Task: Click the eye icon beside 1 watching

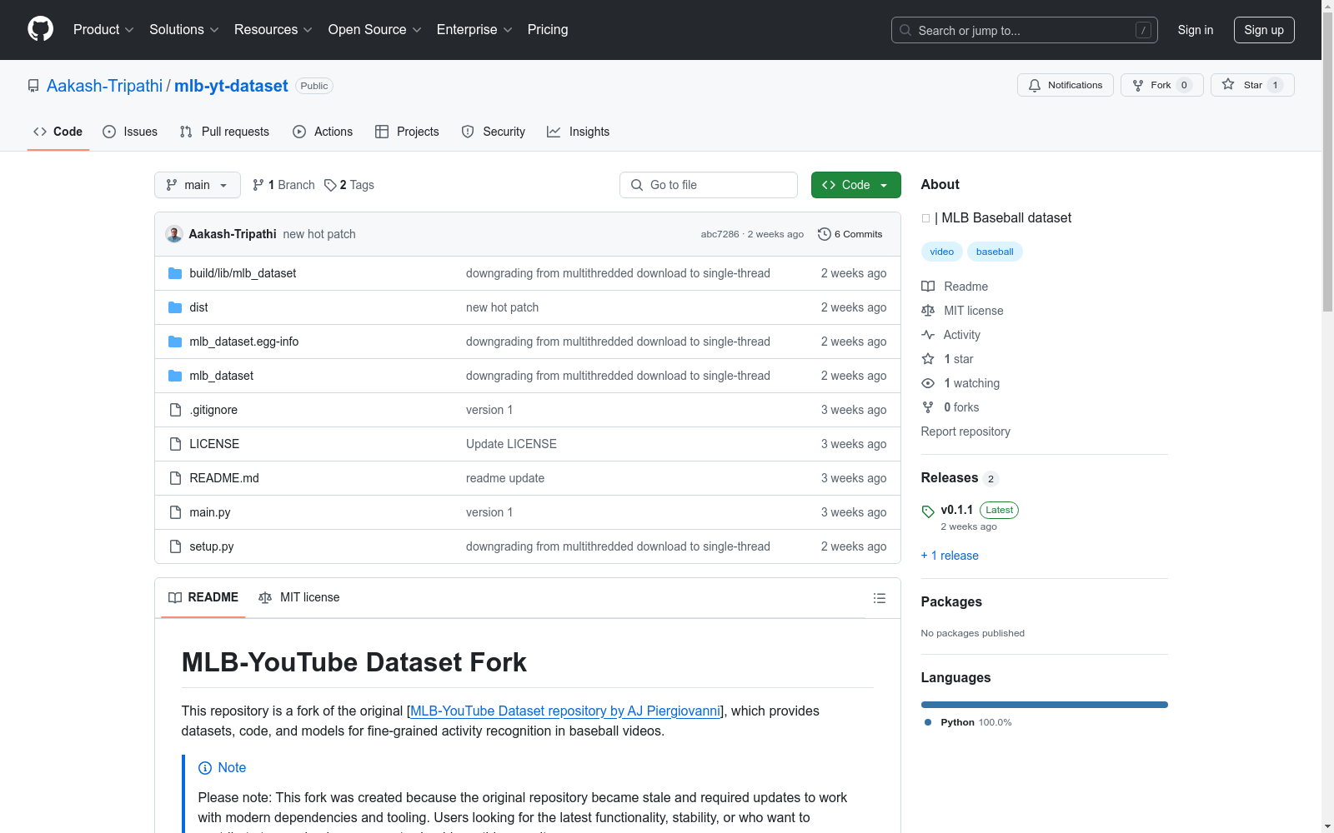Action: click(928, 383)
